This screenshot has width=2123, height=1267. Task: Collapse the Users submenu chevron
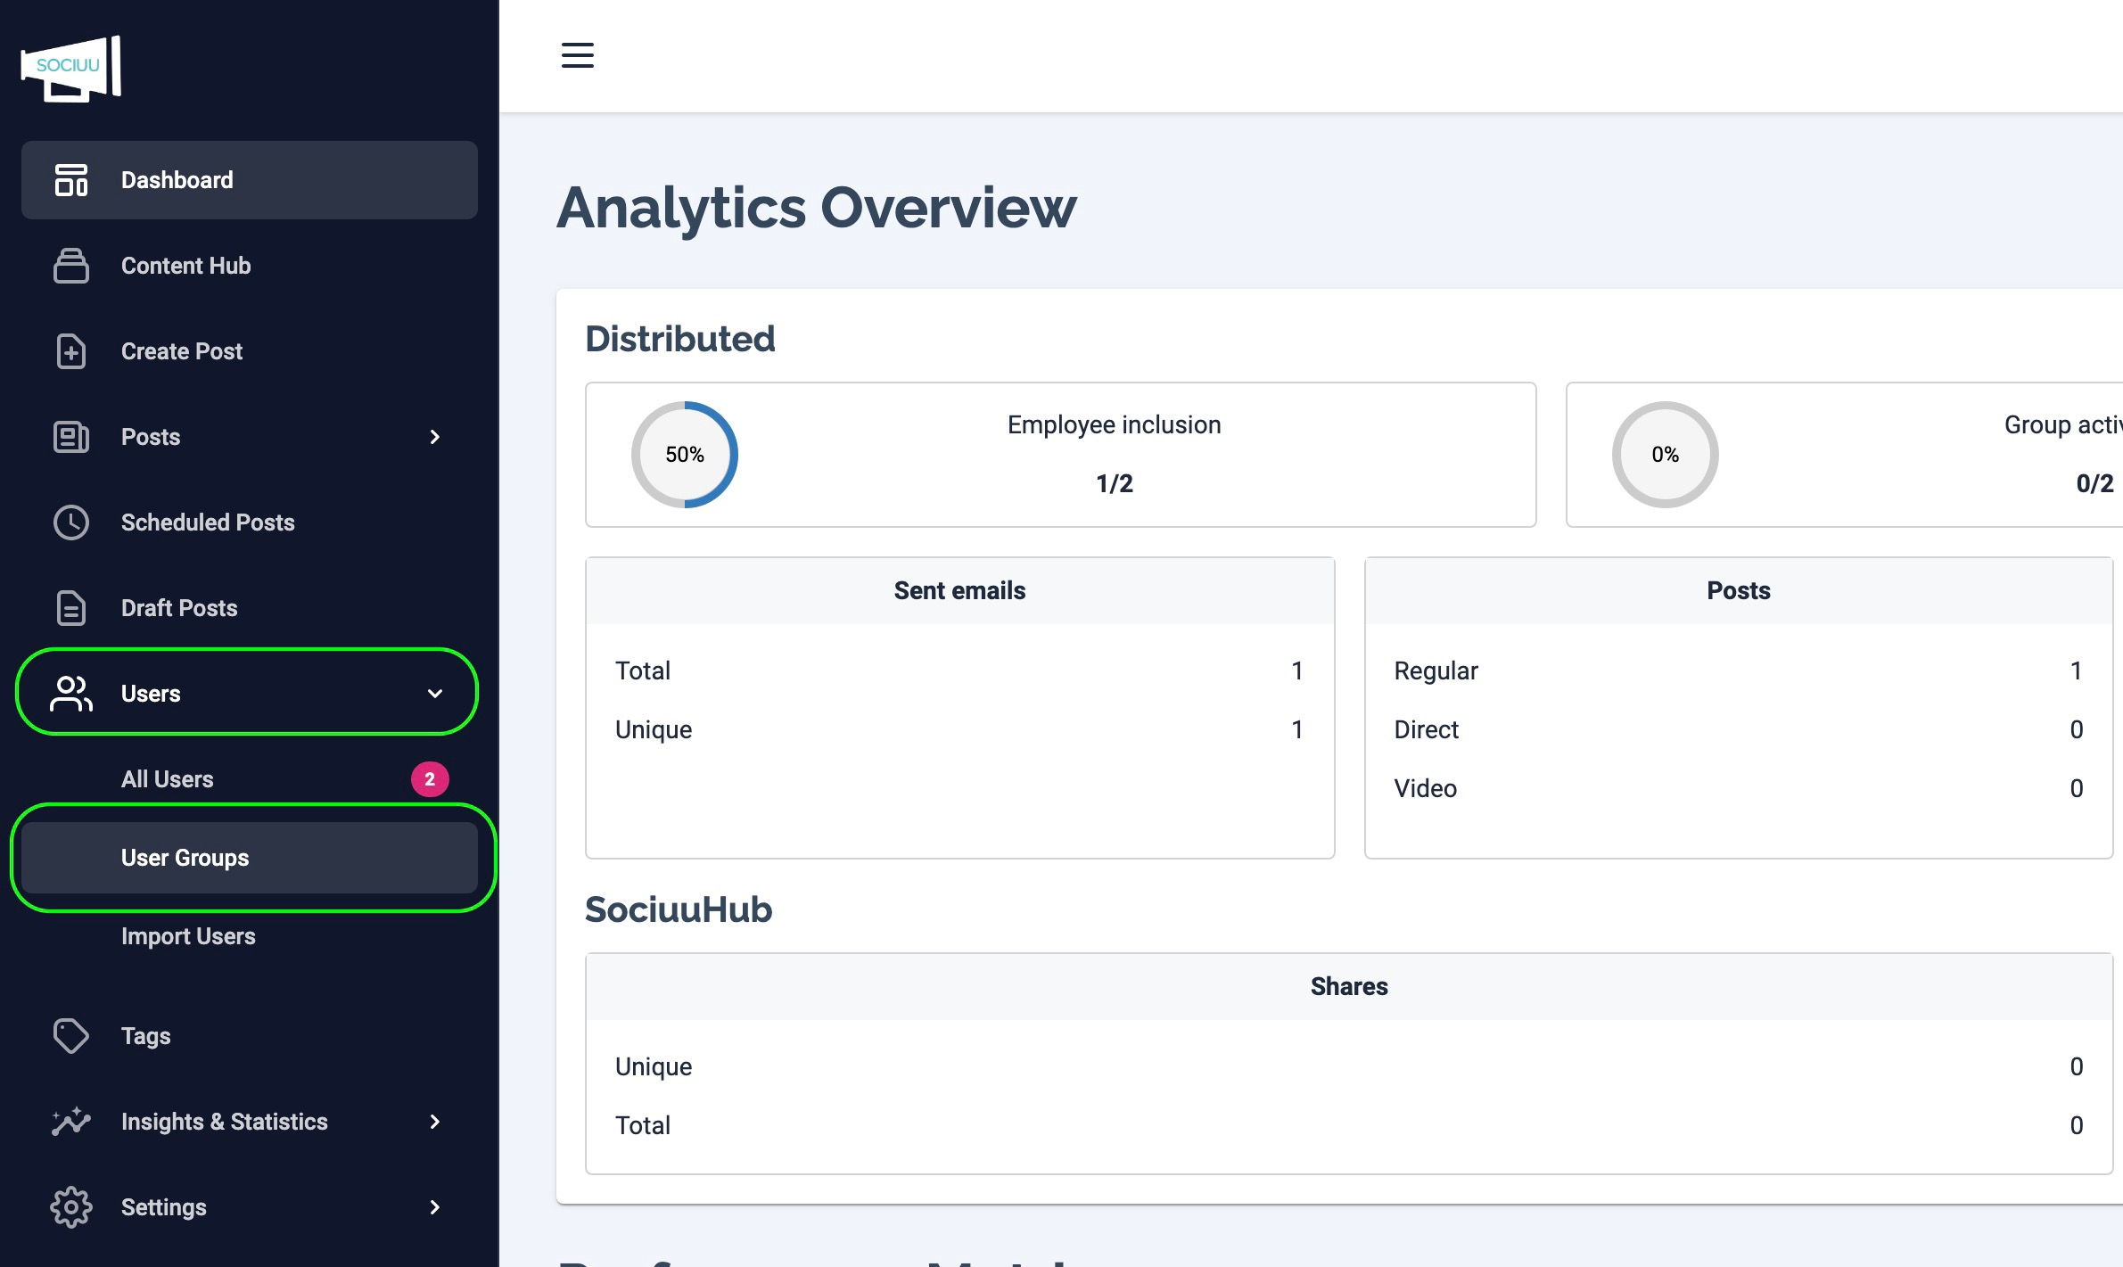(x=435, y=694)
